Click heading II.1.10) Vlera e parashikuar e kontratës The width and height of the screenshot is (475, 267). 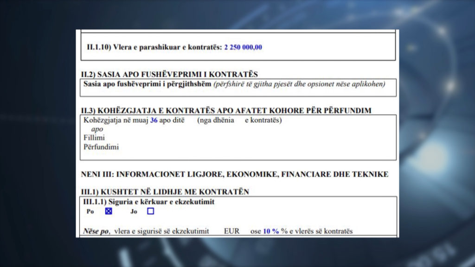(x=154, y=47)
